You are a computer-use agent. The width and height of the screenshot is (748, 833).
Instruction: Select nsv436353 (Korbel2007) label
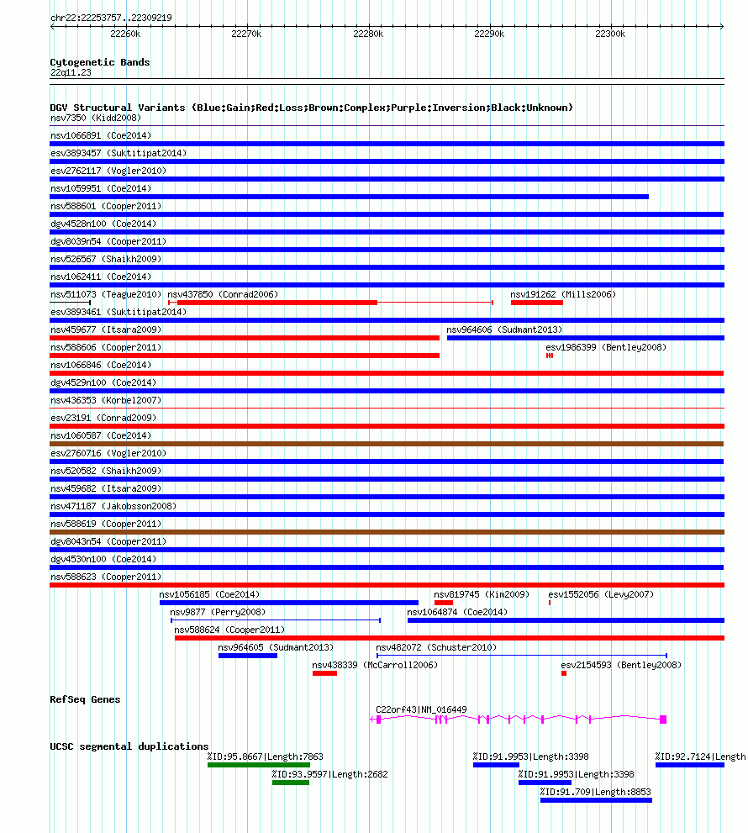pyautogui.click(x=106, y=400)
